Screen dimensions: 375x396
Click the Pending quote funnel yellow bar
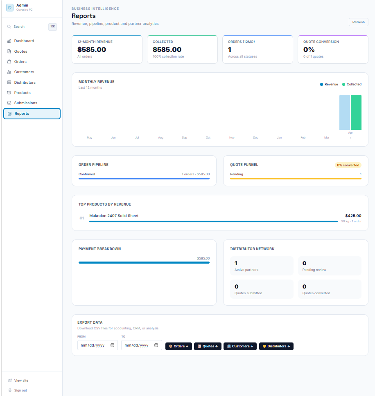[x=296, y=179]
